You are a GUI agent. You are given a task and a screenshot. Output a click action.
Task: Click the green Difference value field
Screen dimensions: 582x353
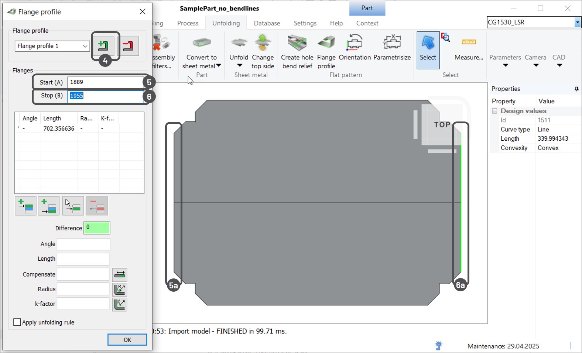point(97,228)
